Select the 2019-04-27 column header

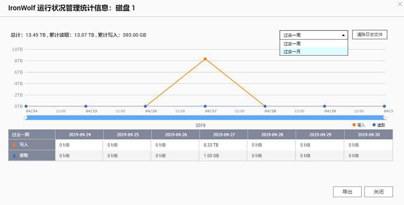(x=223, y=134)
